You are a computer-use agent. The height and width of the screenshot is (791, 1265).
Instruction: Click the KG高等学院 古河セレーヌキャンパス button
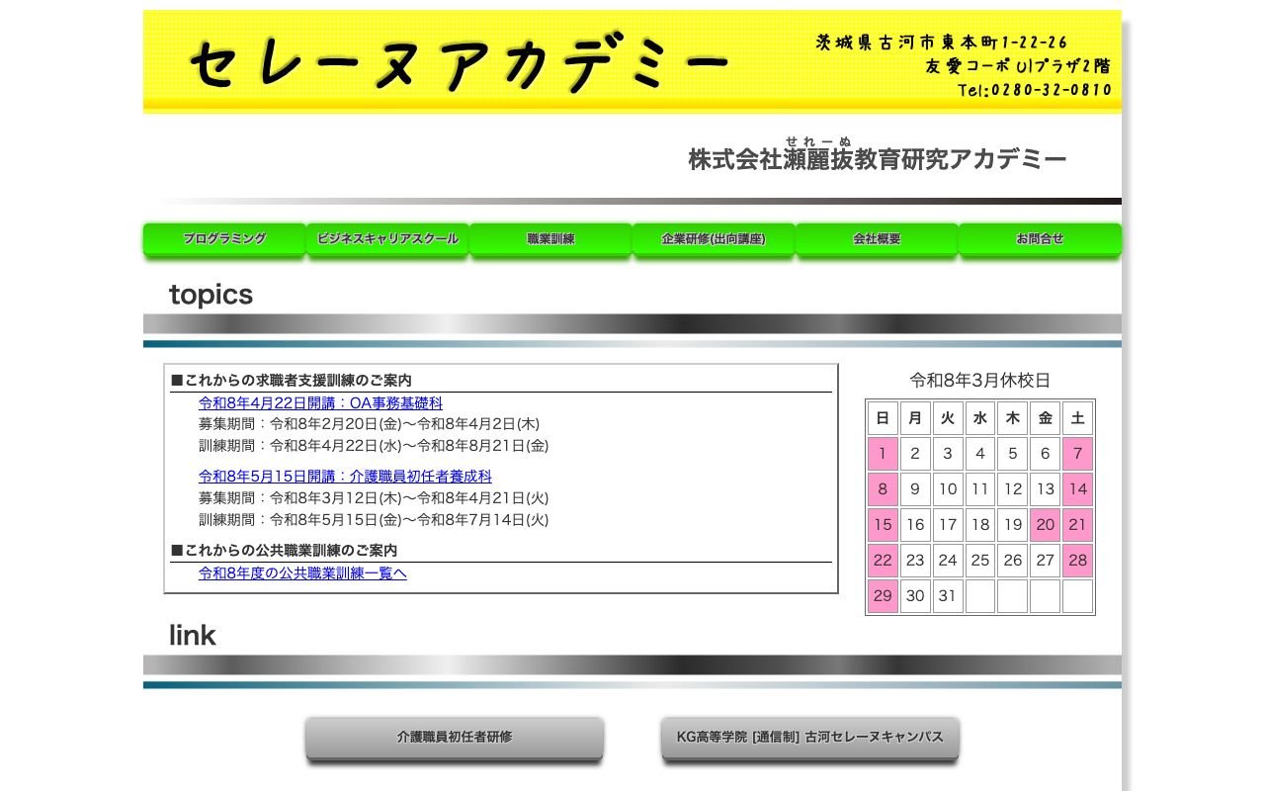(809, 736)
